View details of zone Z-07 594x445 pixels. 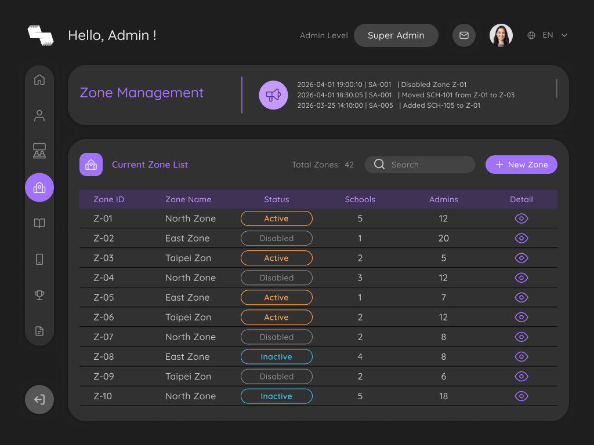point(521,337)
